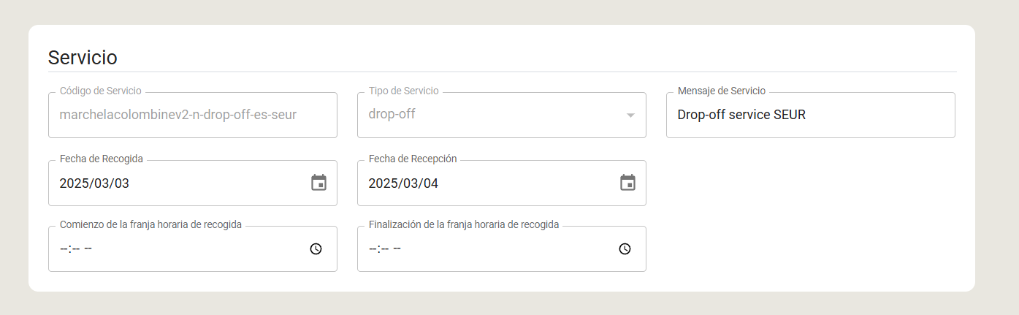Expand the Tipo de Servicio dropdown arrow
Image resolution: width=1019 pixels, height=315 pixels.
pyautogui.click(x=630, y=115)
